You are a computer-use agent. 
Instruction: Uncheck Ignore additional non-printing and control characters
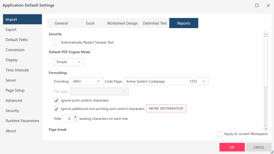tap(56, 109)
